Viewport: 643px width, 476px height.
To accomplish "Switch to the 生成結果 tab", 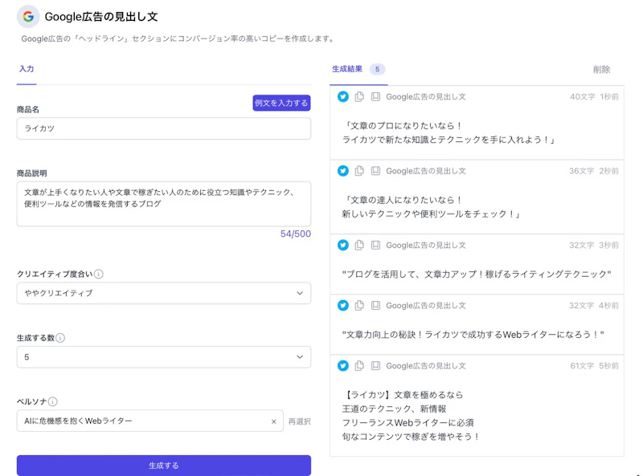I will point(347,70).
